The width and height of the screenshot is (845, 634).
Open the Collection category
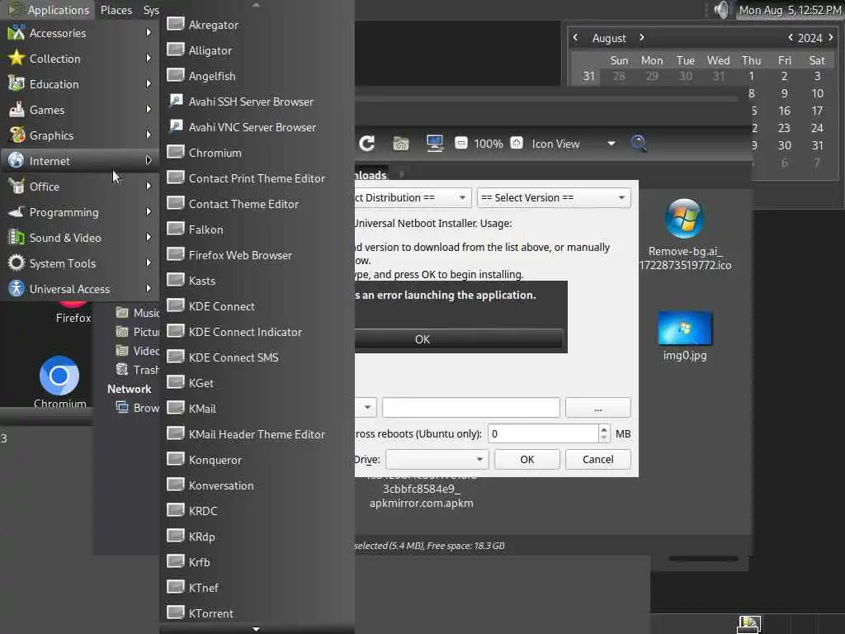point(80,59)
